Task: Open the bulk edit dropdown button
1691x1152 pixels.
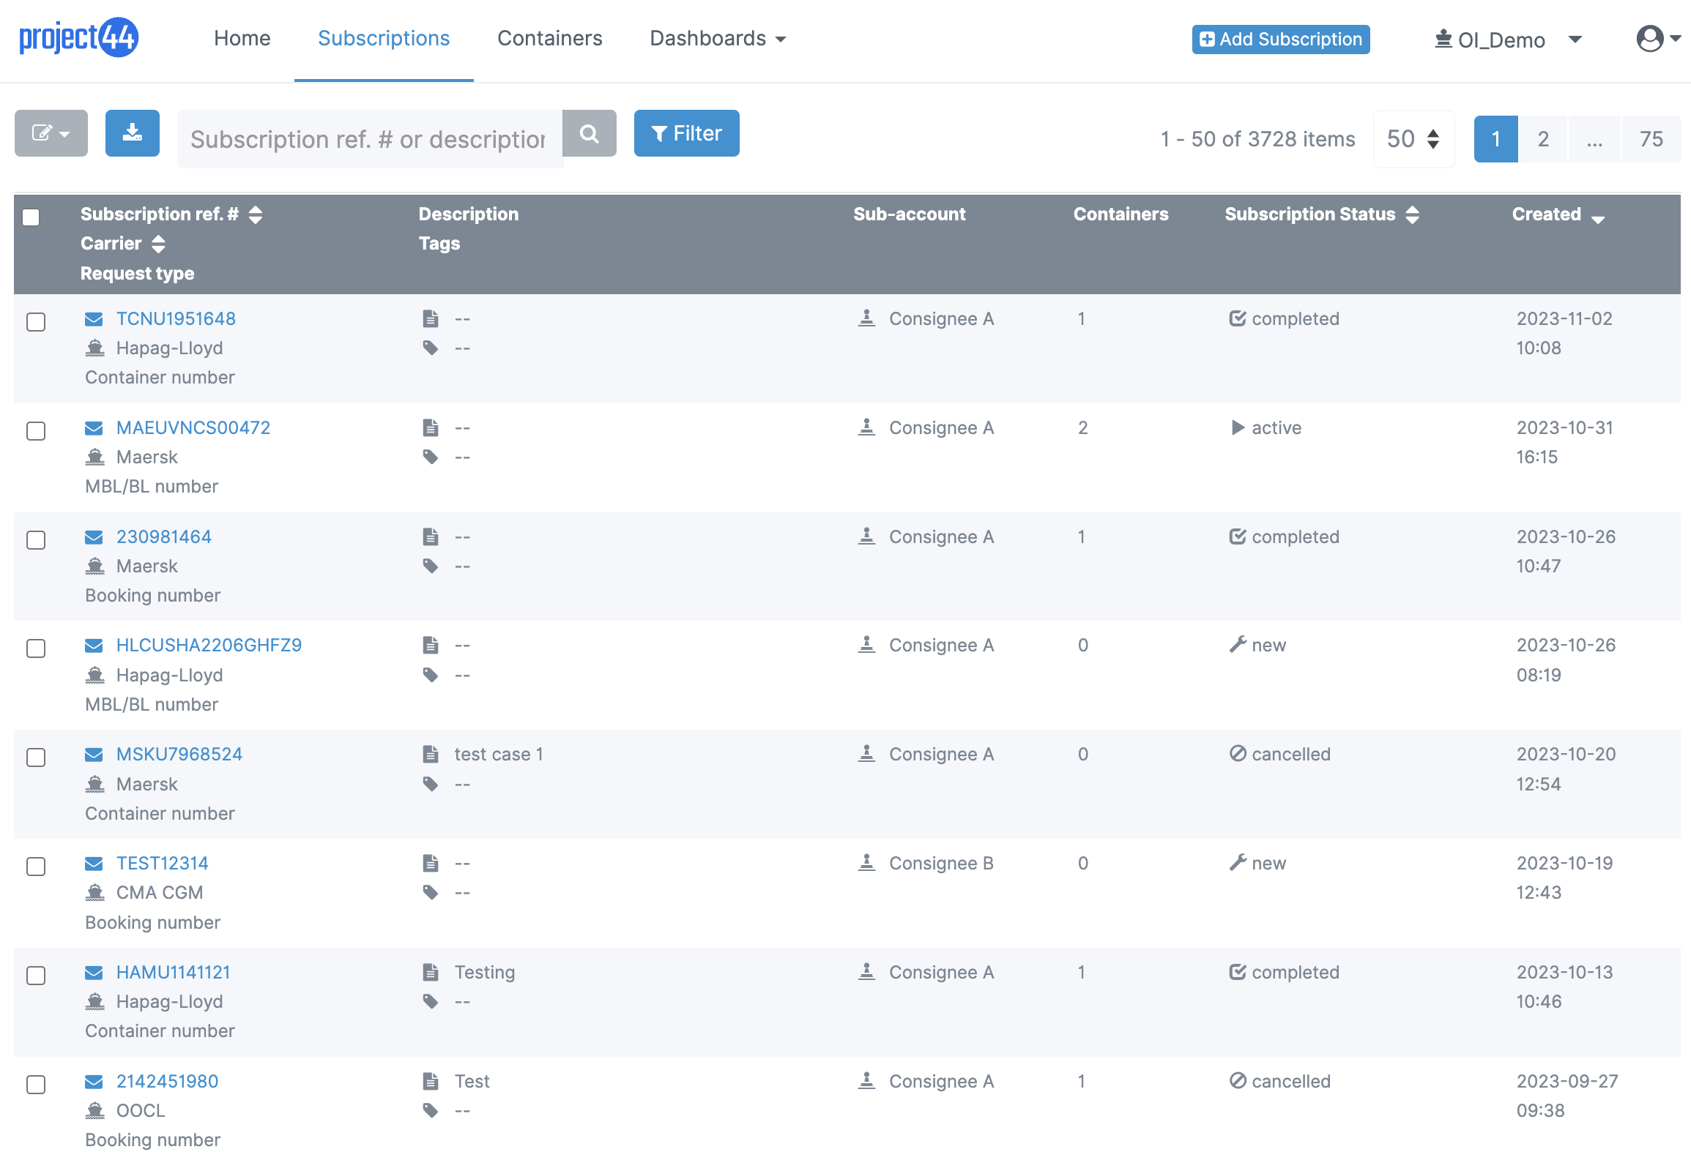Action: pos(51,133)
